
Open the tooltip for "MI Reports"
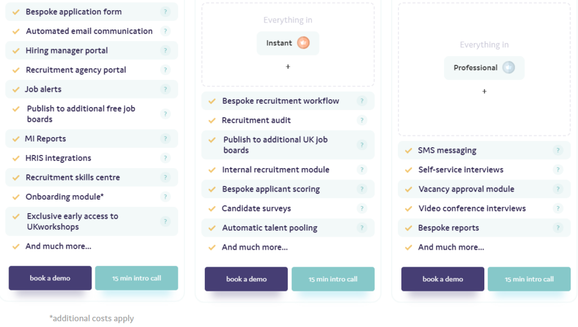pos(165,138)
